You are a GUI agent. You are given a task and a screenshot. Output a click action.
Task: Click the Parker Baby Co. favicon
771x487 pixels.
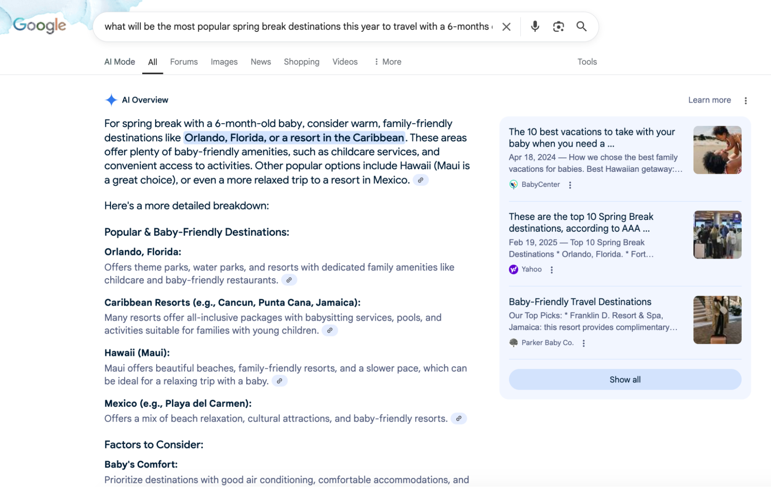tap(513, 343)
